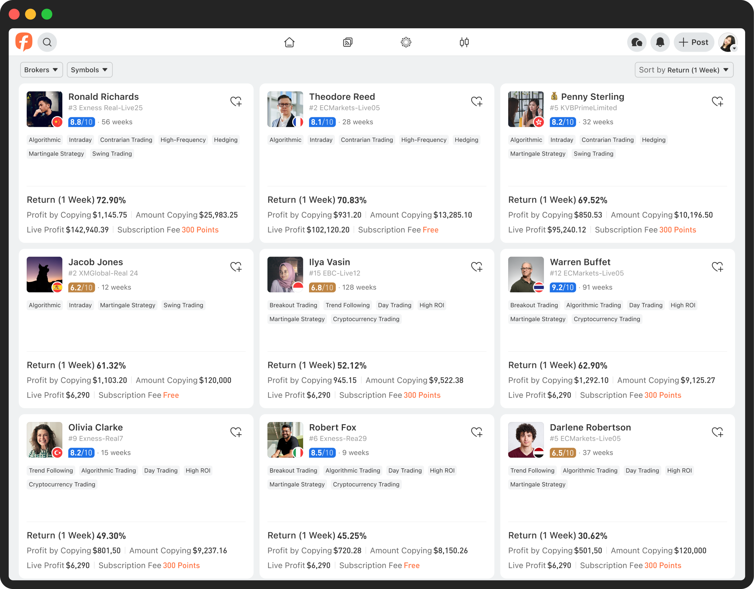
Task: Toggle favorite heart for Ronald Richards
Action: pyautogui.click(x=236, y=101)
